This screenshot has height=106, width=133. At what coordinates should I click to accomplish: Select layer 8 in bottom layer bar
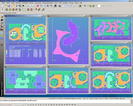click(x=46, y=105)
